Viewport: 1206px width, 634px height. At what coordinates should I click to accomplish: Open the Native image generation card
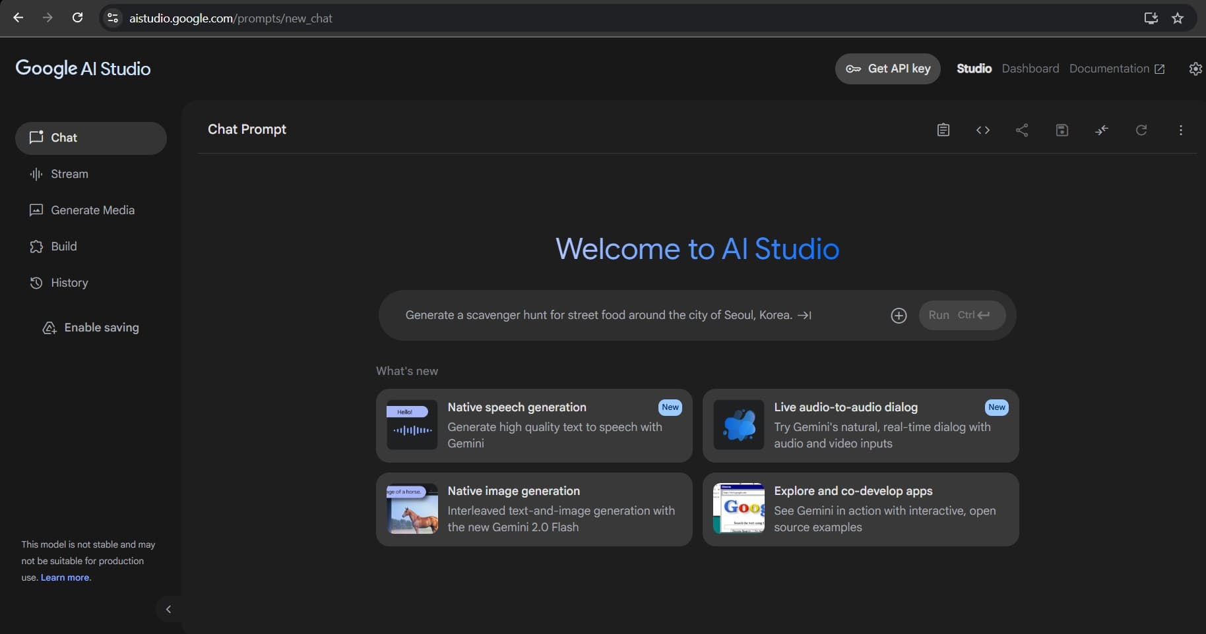point(534,509)
